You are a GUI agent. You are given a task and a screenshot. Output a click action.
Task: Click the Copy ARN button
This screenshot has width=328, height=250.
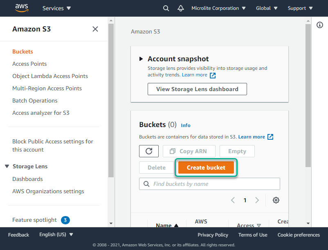[189, 151]
